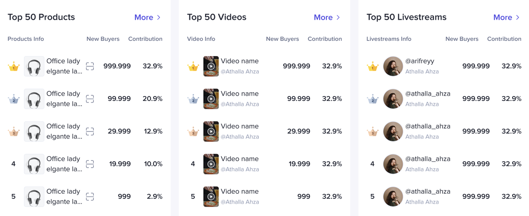The image size is (529, 216).
Task: Click the silver rank 2 crown in Top 50 Videos
Action: [193, 99]
